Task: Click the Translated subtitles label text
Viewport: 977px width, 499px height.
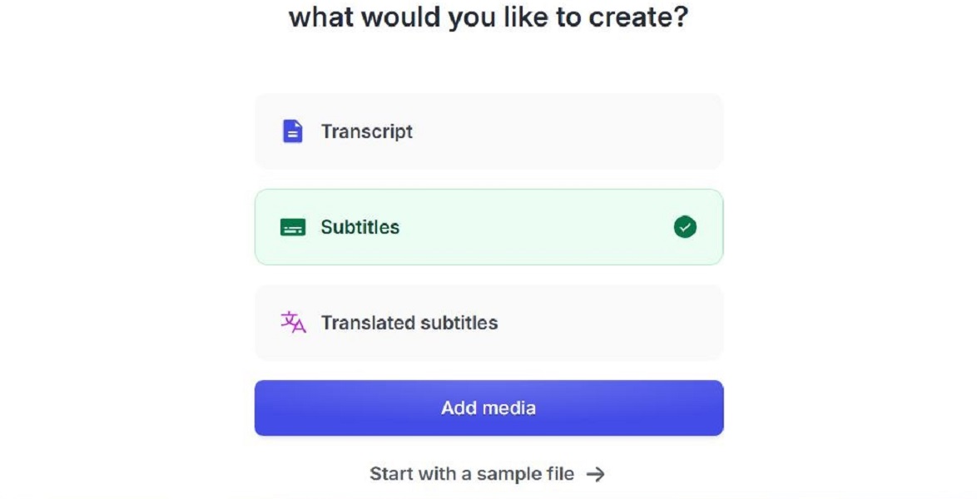Action: (x=409, y=323)
